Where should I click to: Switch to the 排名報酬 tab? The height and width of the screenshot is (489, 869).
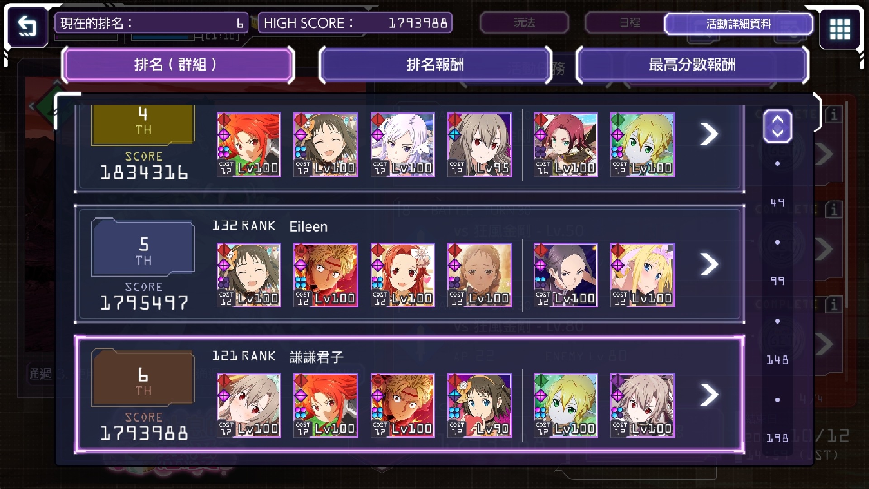tap(435, 65)
